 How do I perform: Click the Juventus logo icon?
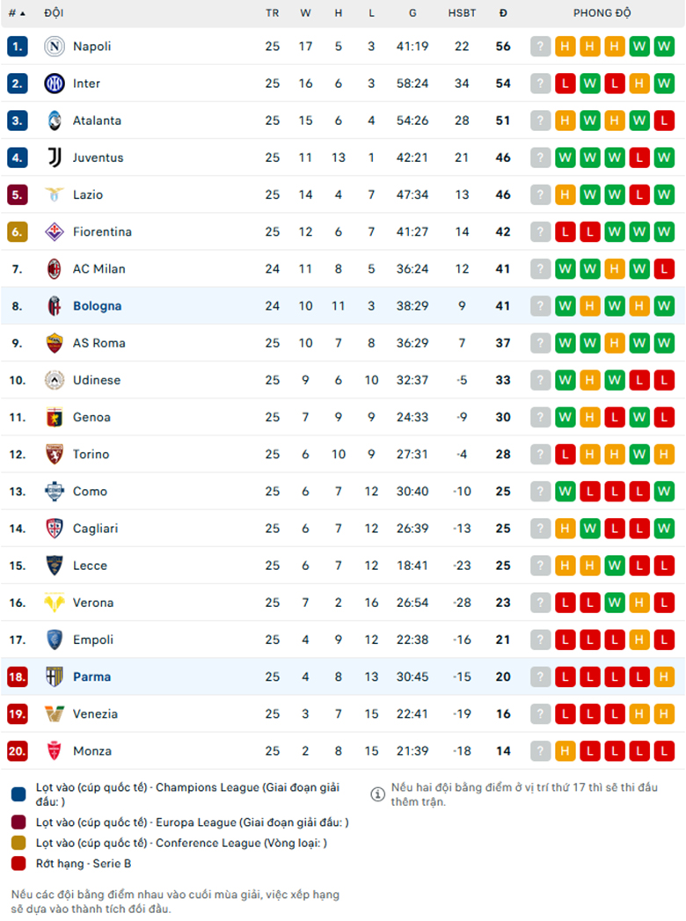pos(54,157)
